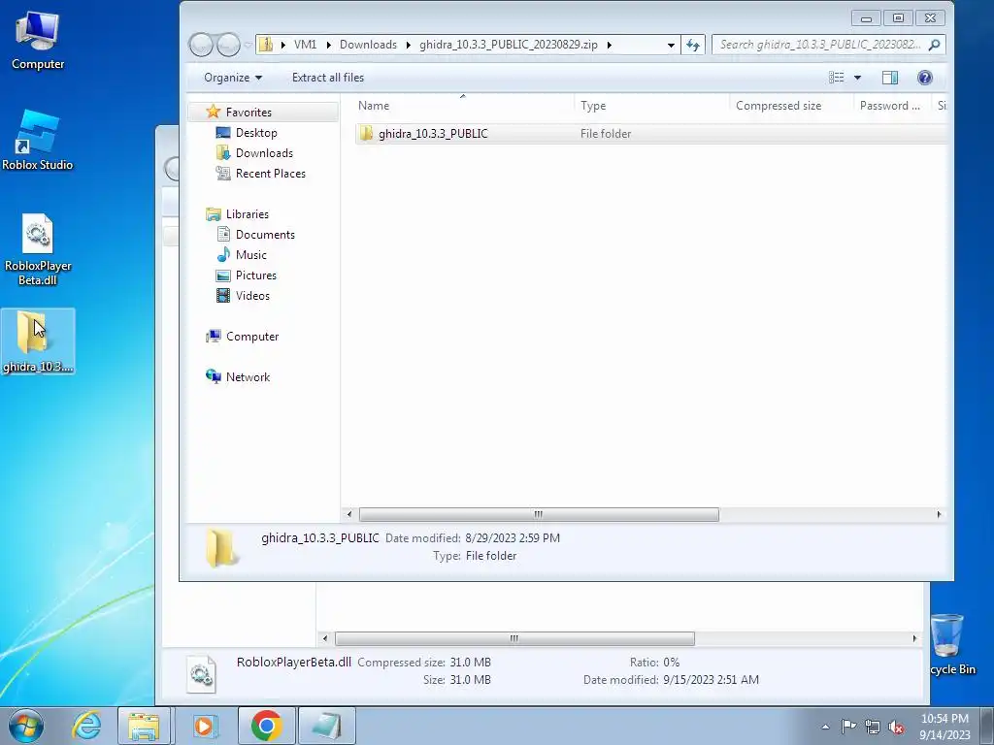Switch to Google Chrome on the taskbar
The height and width of the screenshot is (745, 994).
pyautogui.click(x=266, y=726)
